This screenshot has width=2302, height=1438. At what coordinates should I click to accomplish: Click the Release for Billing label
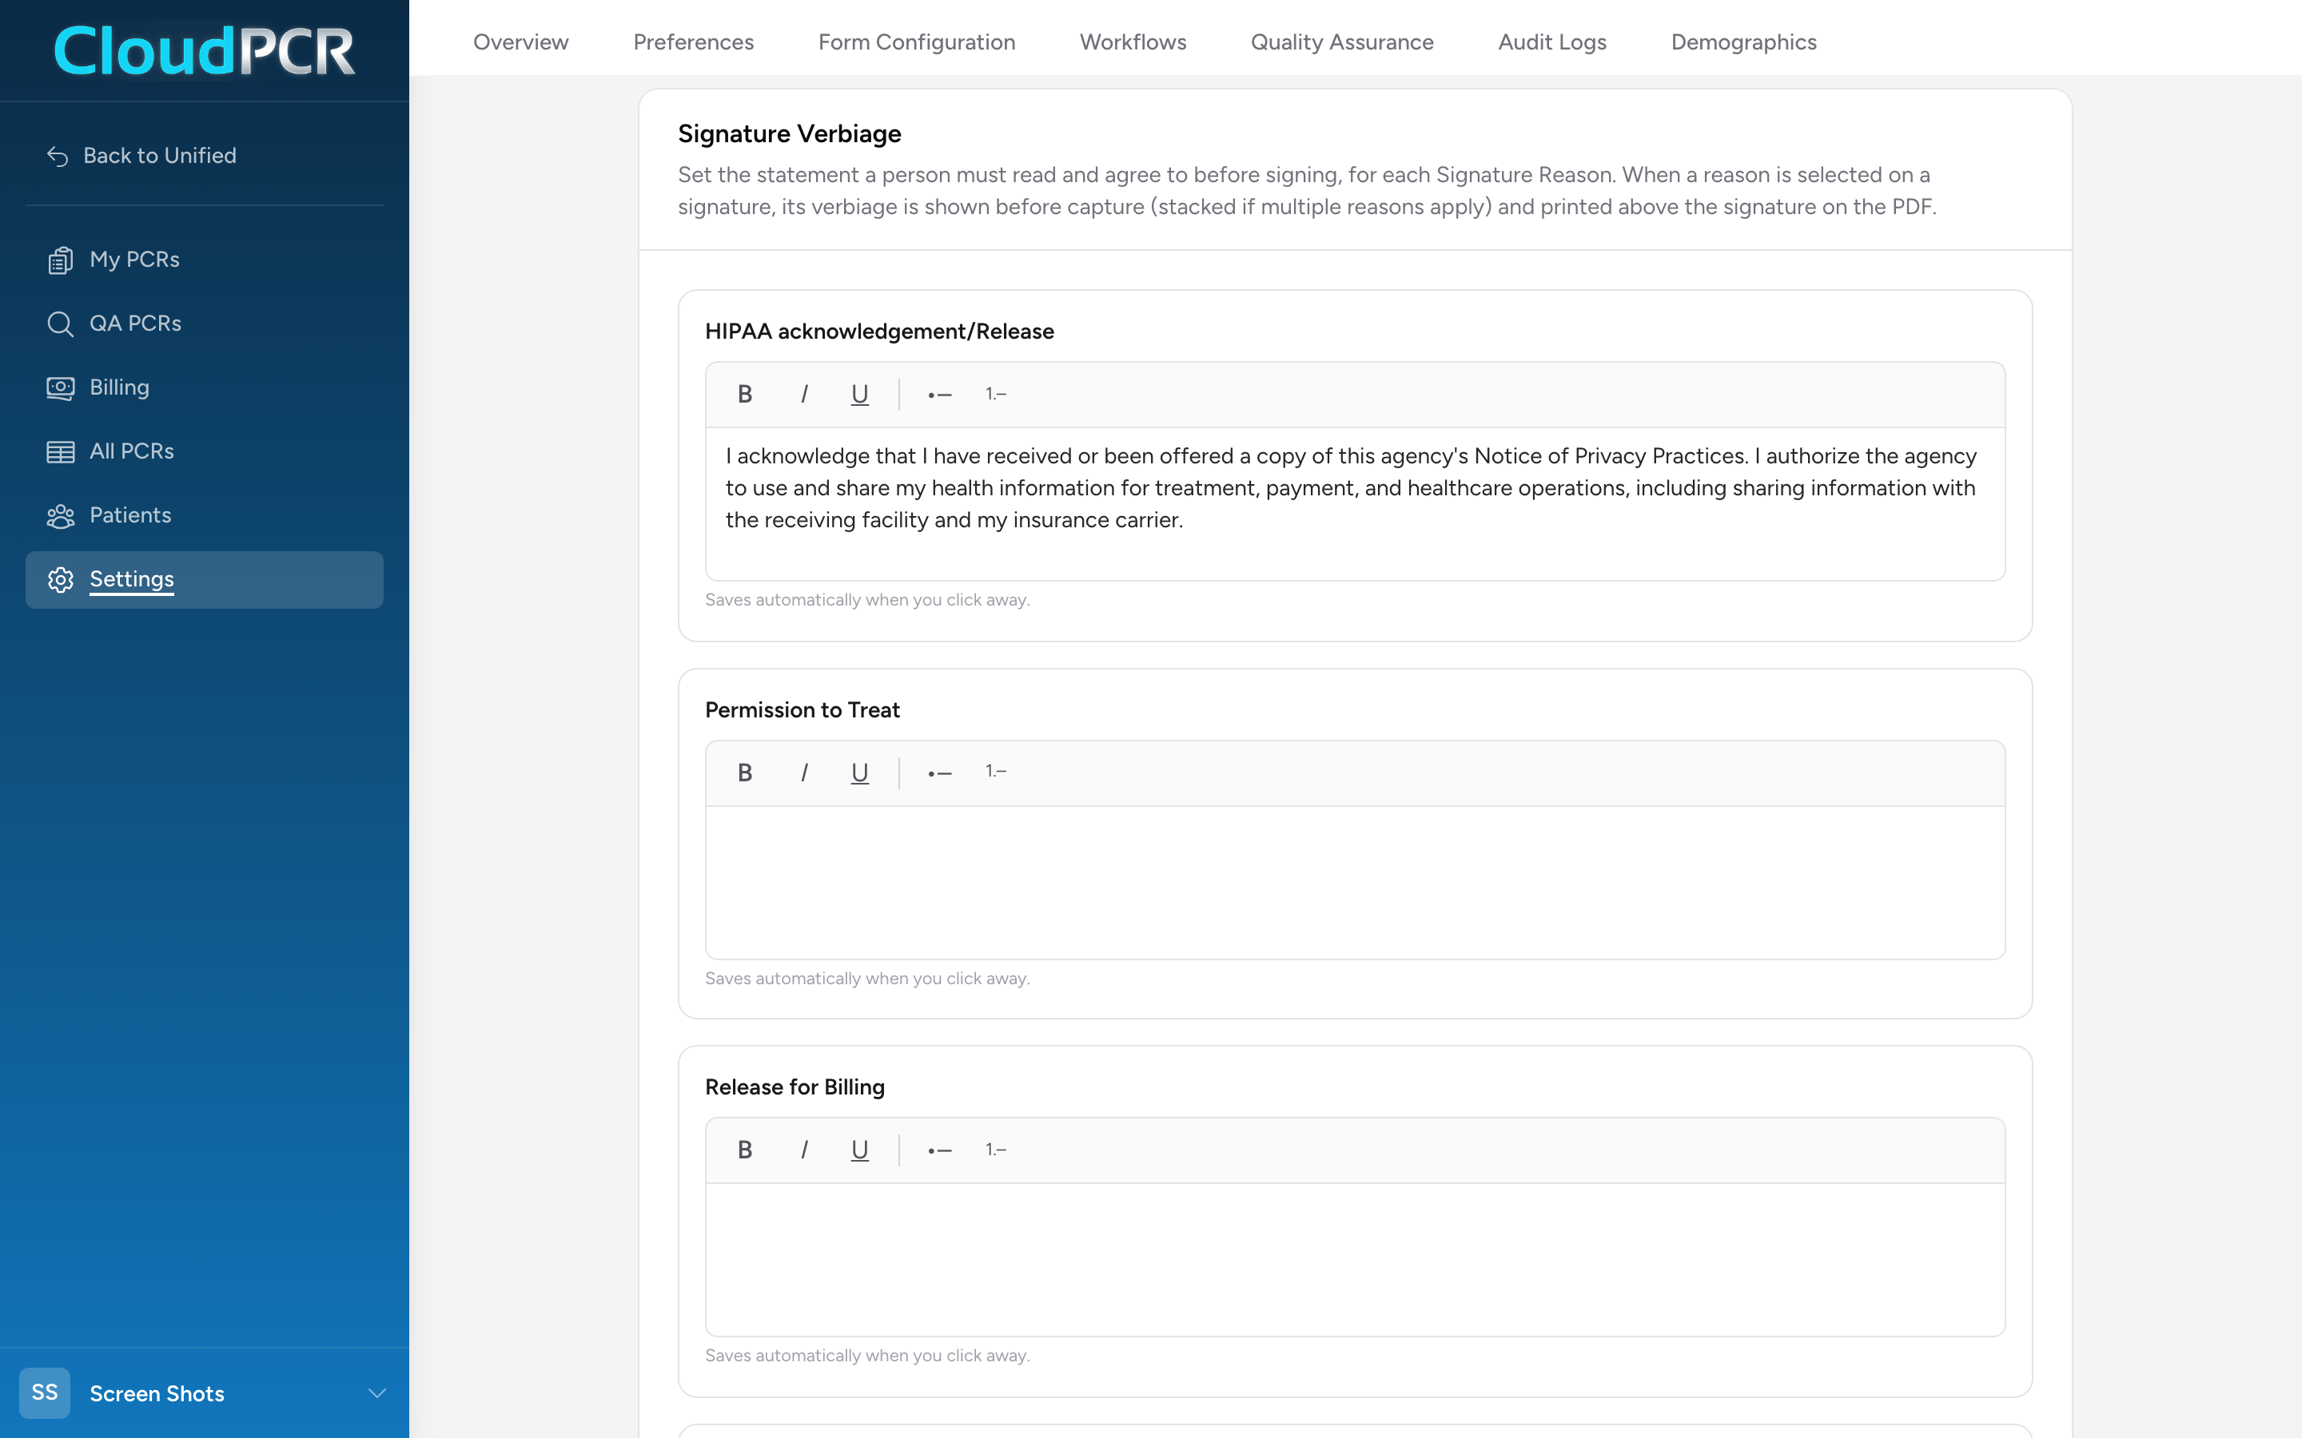point(795,1087)
